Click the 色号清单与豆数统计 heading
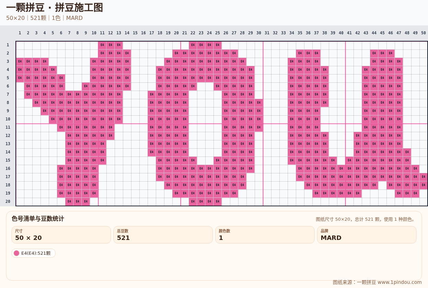 [38, 219]
